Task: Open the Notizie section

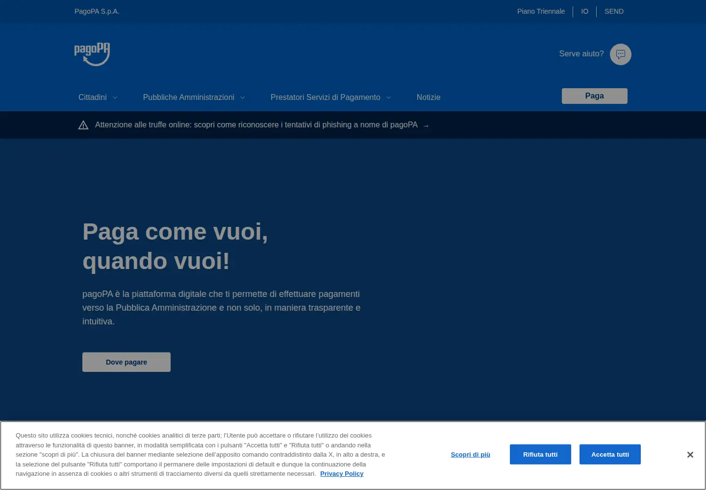Action: tap(429, 98)
